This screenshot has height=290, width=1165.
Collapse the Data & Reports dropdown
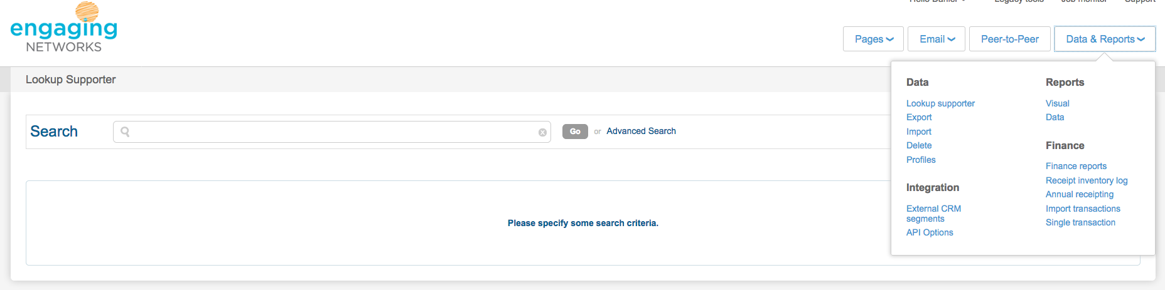(1105, 39)
